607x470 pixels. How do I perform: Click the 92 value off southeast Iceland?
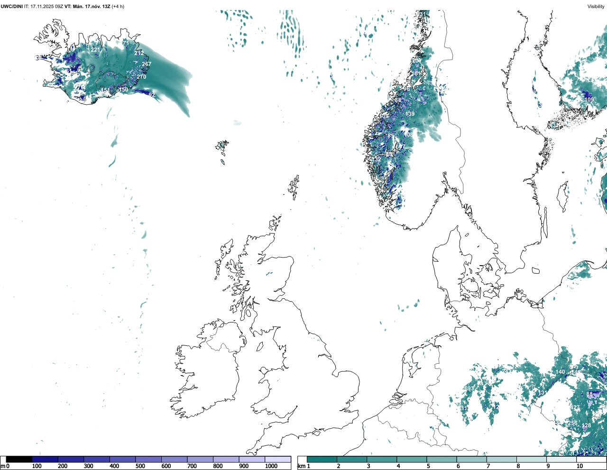coord(152,95)
